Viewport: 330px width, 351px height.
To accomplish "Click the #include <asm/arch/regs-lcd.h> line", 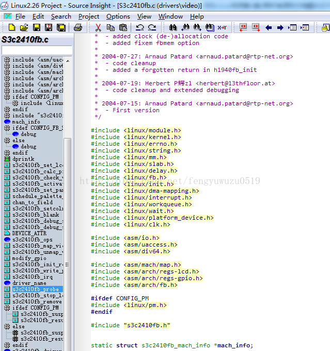I will 145,271.
